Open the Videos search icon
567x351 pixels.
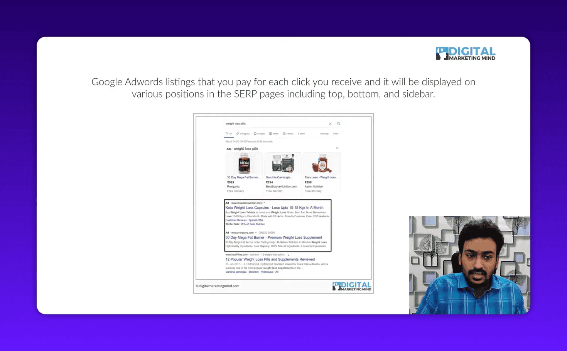click(x=284, y=133)
